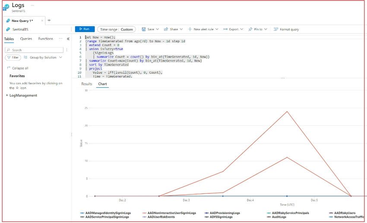Click the Export arrow icon

[x=225, y=29]
